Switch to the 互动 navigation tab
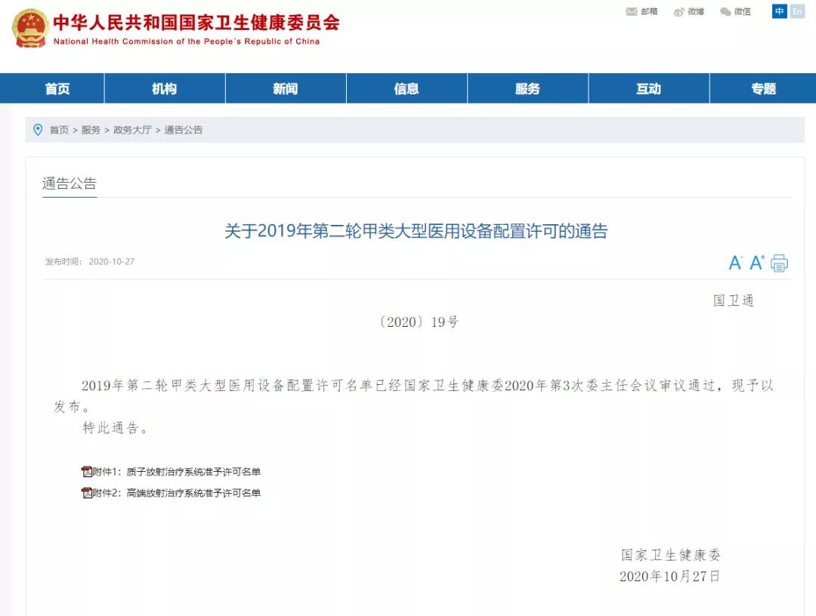The image size is (816, 616). (x=648, y=88)
